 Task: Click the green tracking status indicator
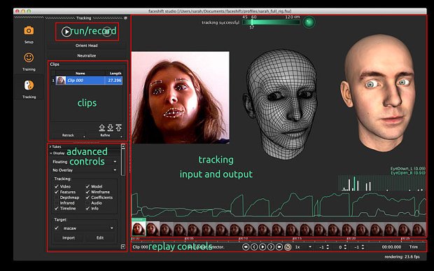coord(309,22)
